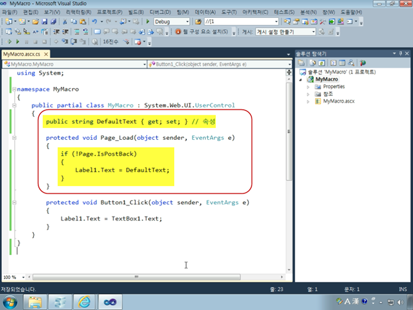The height and width of the screenshot is (310, 413).
Task: Click the Save All icon
Action: pyautogui.click(x=53, y=22)
